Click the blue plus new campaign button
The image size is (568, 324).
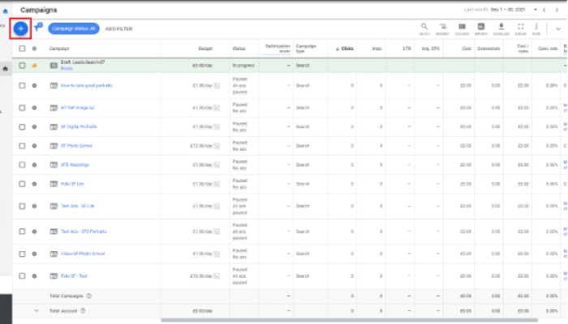click(x=20, y=28)
